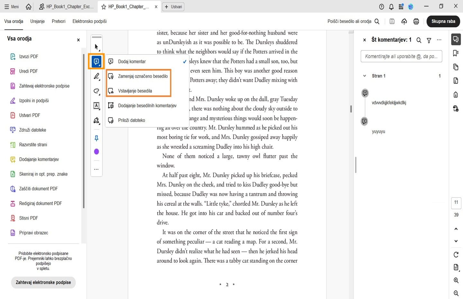Open the purple color picker circle
The width and height of the screenshot is (463, 299).
[x=96, y=151]
